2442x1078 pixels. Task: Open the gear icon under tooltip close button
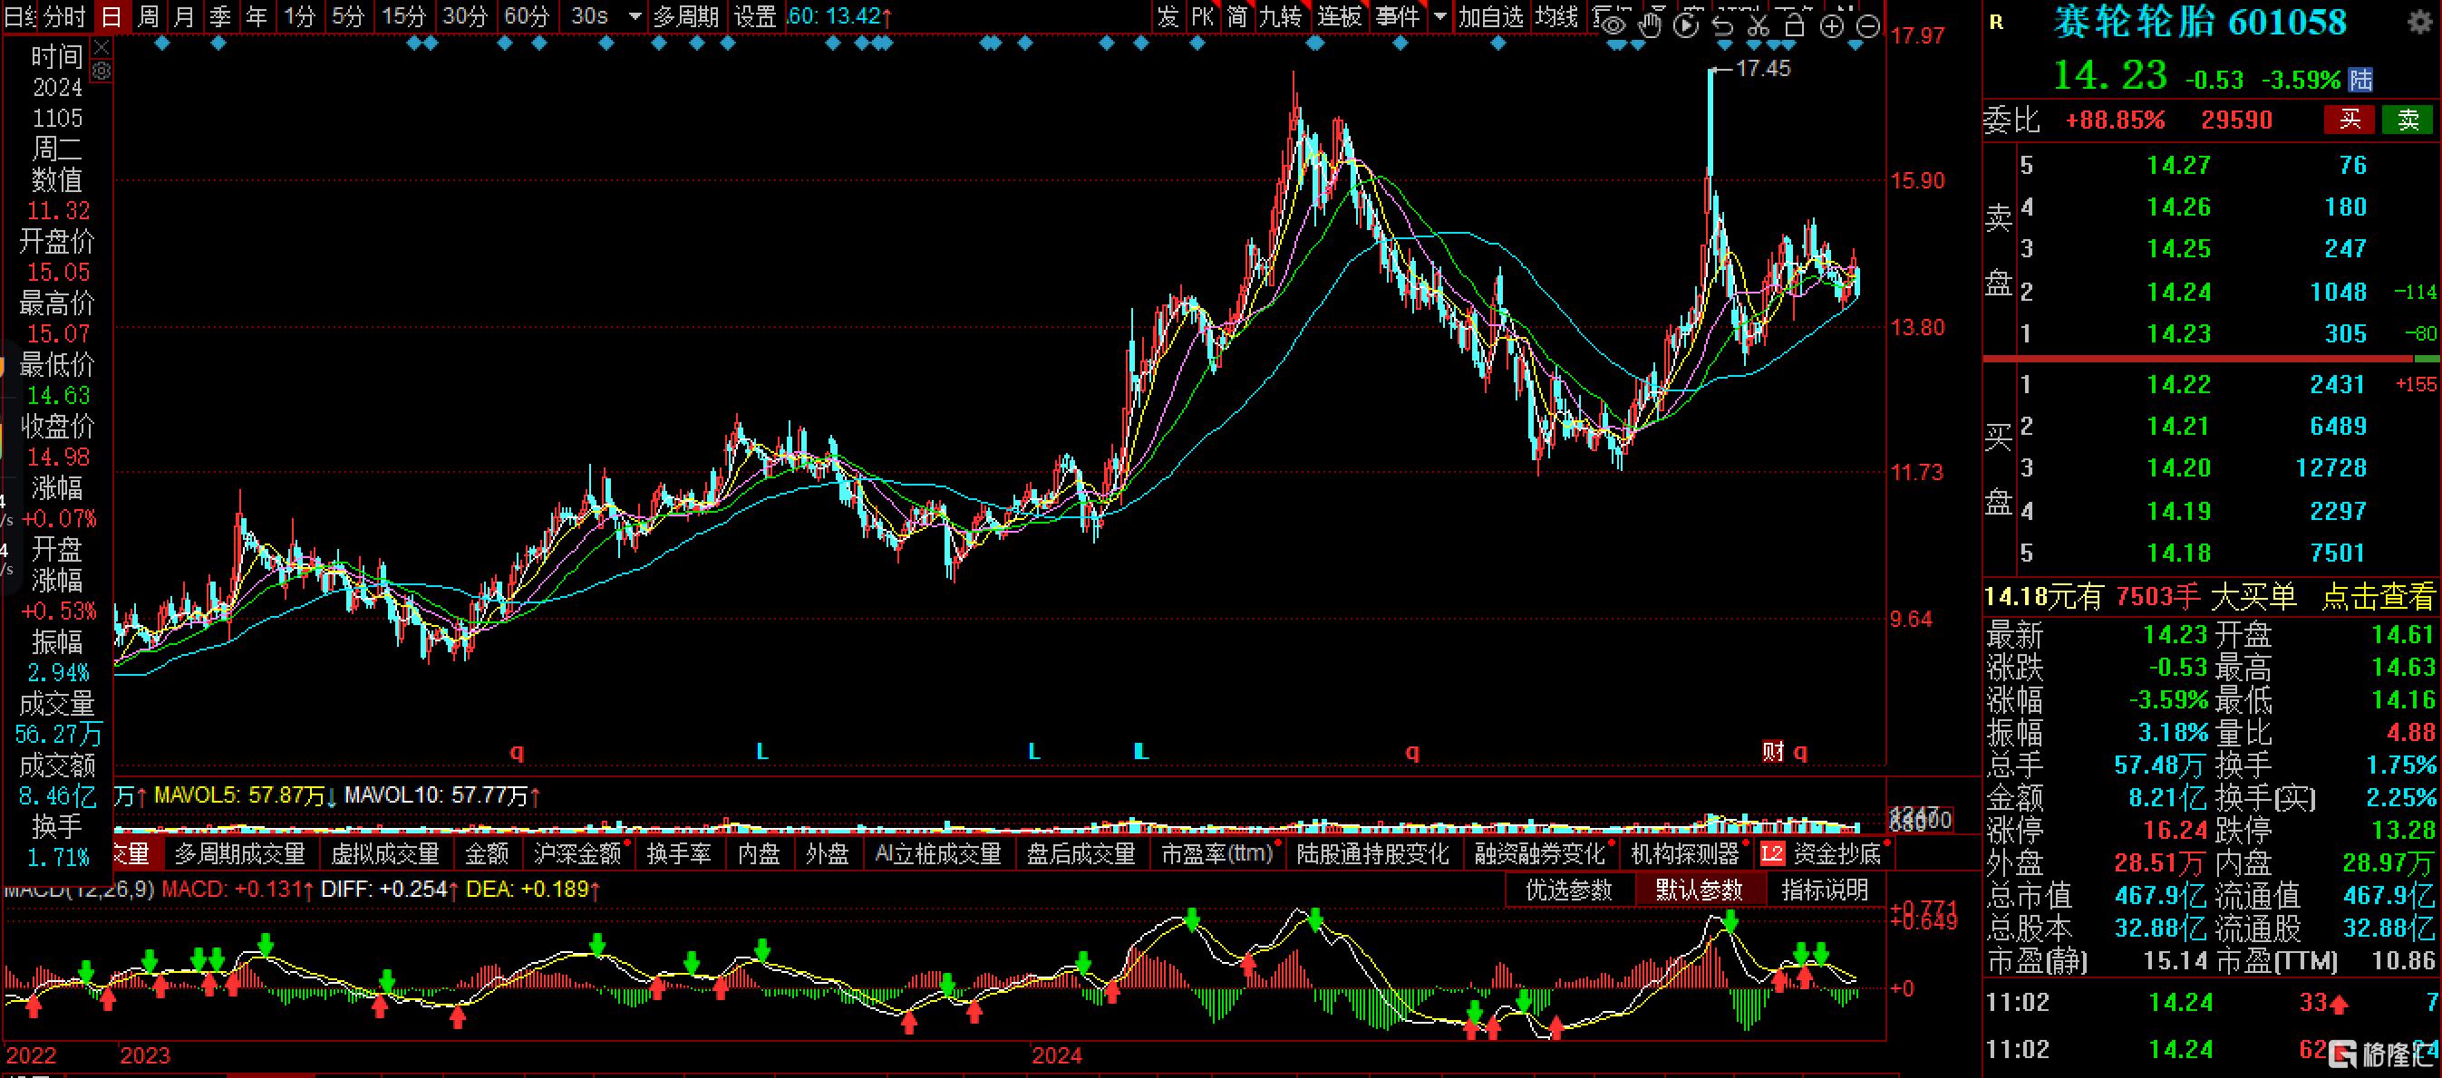[102, 71]
